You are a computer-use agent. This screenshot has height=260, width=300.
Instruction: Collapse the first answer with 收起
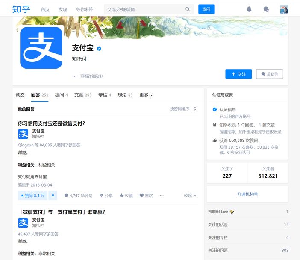coord(190,196)
